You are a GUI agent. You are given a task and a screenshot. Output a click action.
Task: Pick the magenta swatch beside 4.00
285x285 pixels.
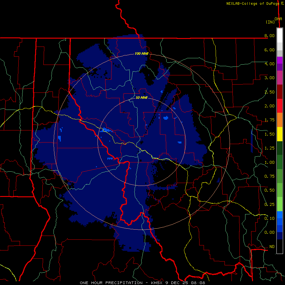point(280,60)
